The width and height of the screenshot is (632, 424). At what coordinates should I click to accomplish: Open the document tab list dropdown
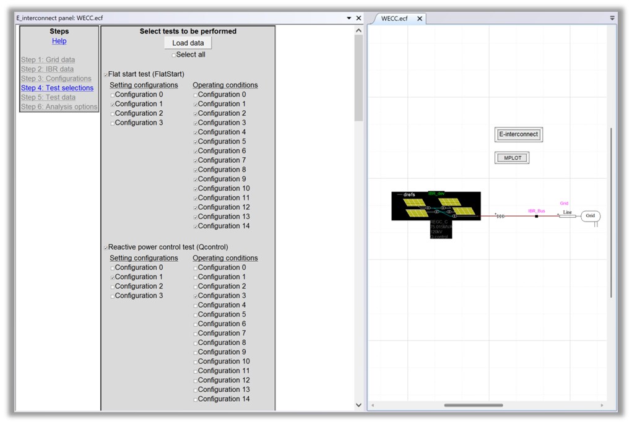pyautogui.click(x=612, y=19)
